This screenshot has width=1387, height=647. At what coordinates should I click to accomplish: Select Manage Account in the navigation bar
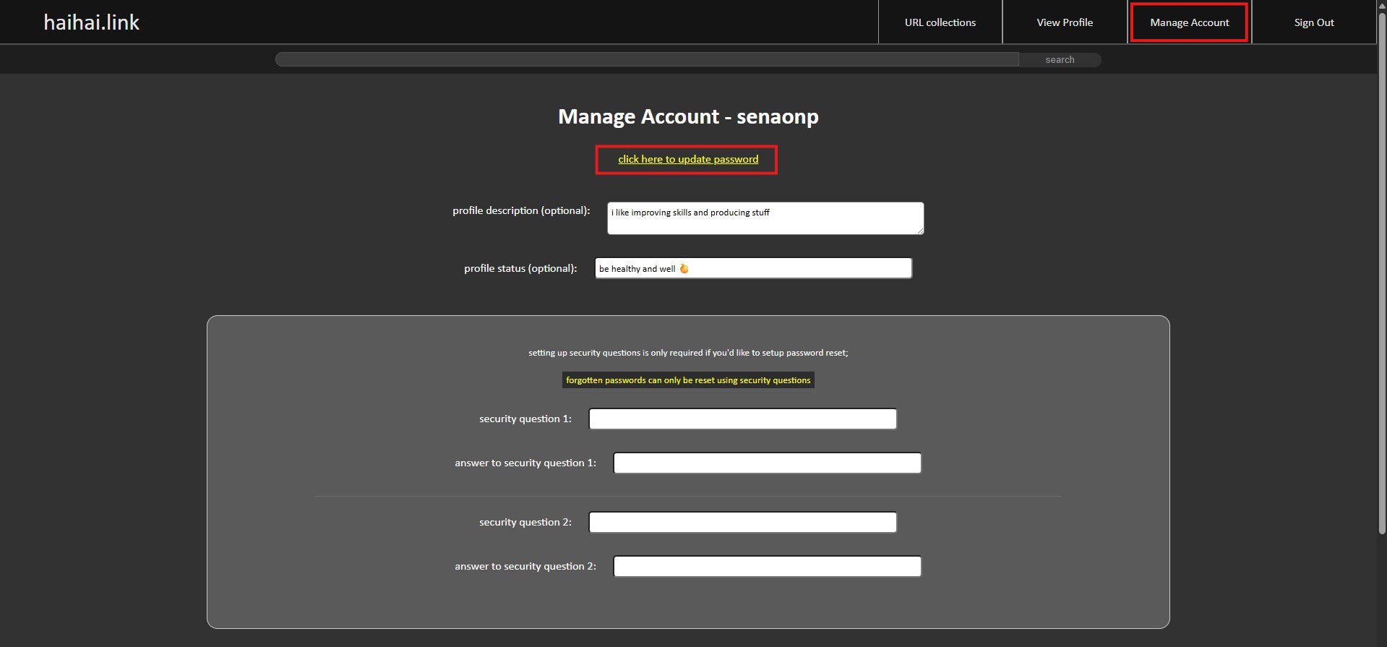pyautogui.click(x=1189, y=22)
